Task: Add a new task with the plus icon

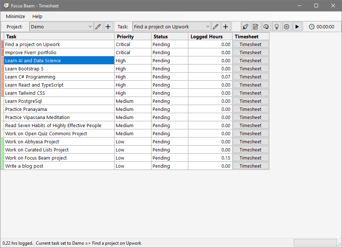Action: click(x=226, y=27)
